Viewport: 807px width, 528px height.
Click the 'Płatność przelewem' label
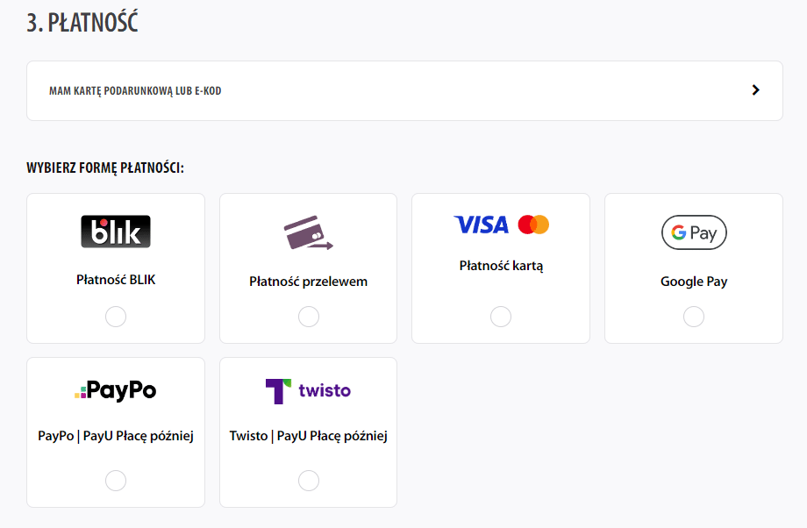point(308,282)
